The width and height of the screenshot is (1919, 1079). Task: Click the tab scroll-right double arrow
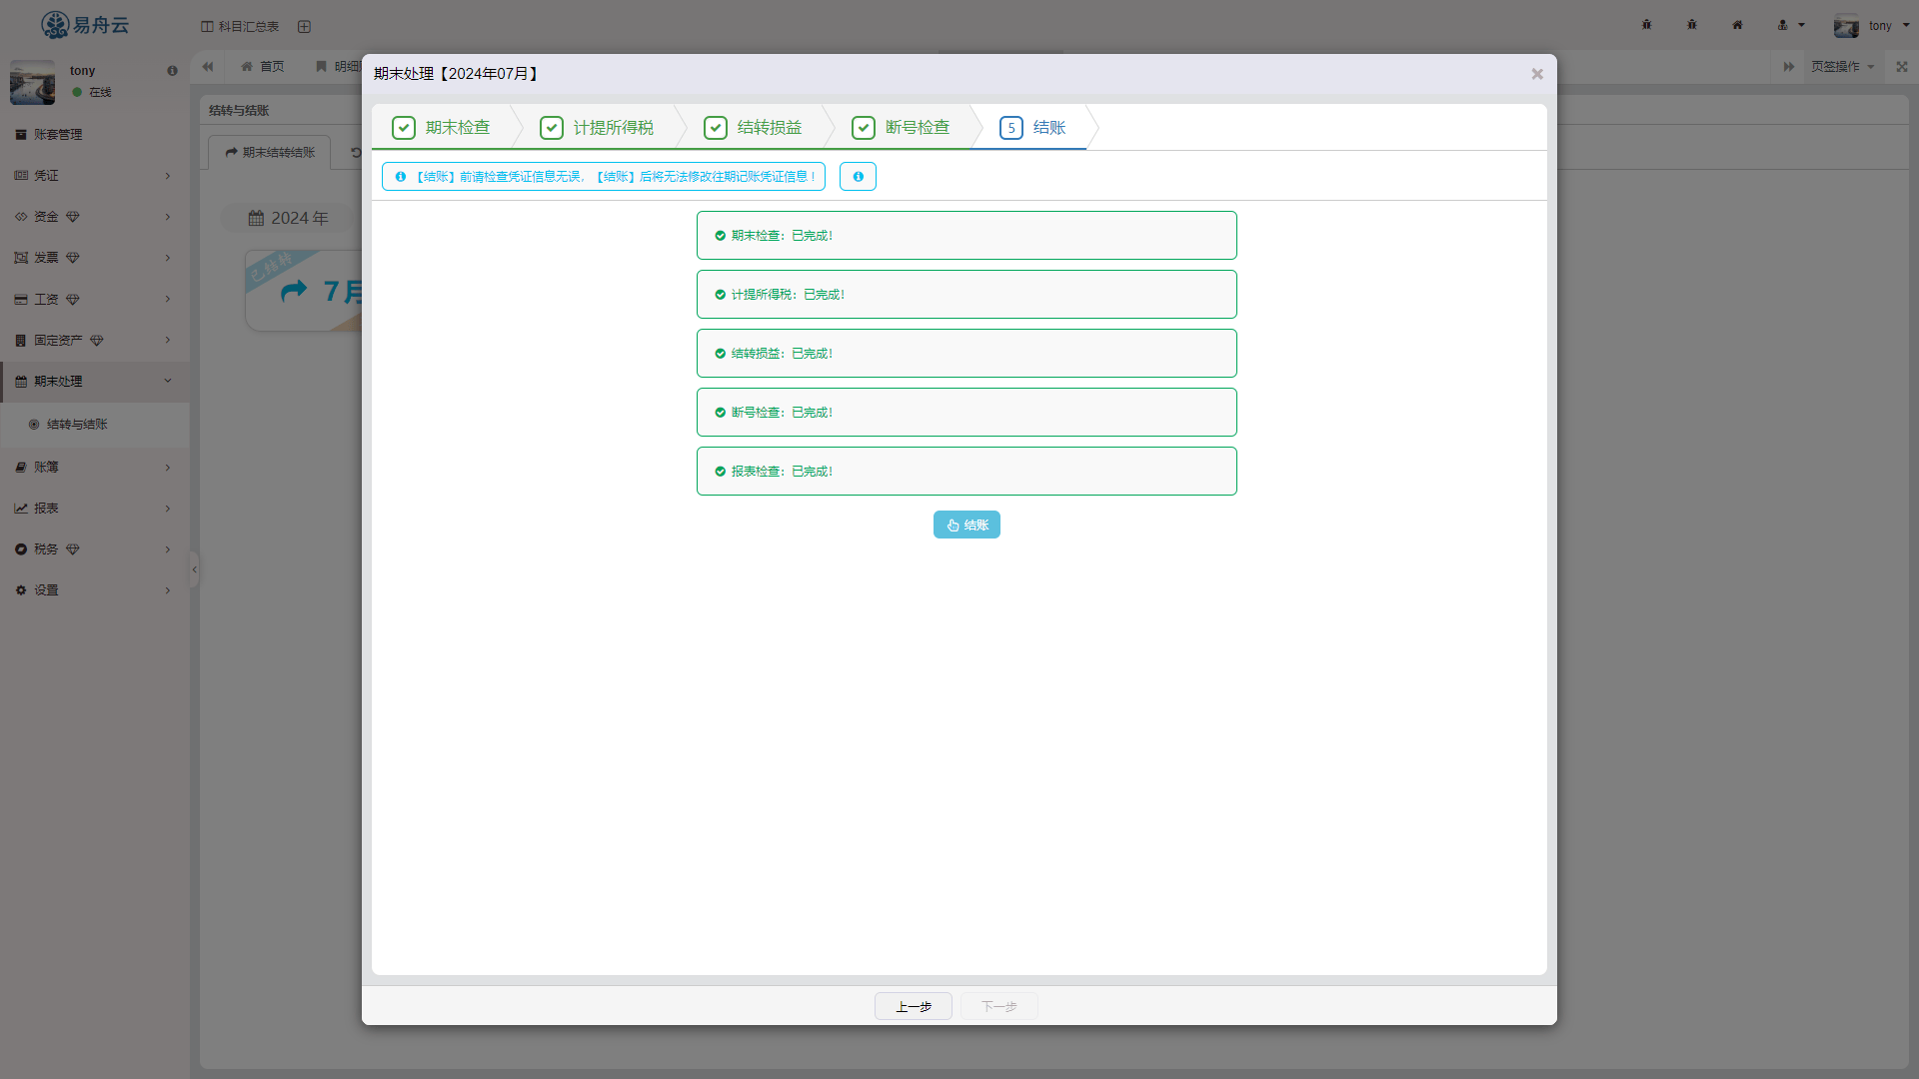pyautogui.click(x=1789, y=67)
